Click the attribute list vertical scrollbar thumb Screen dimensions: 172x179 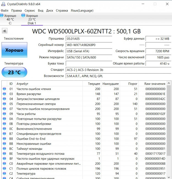(x=169, y=121)
